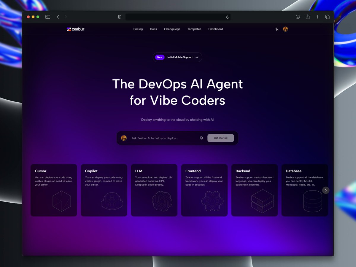The width and height of the screenshot is (356, 267).
Task: Click the server stack icon on the Backend card
Action: [263, 201]
